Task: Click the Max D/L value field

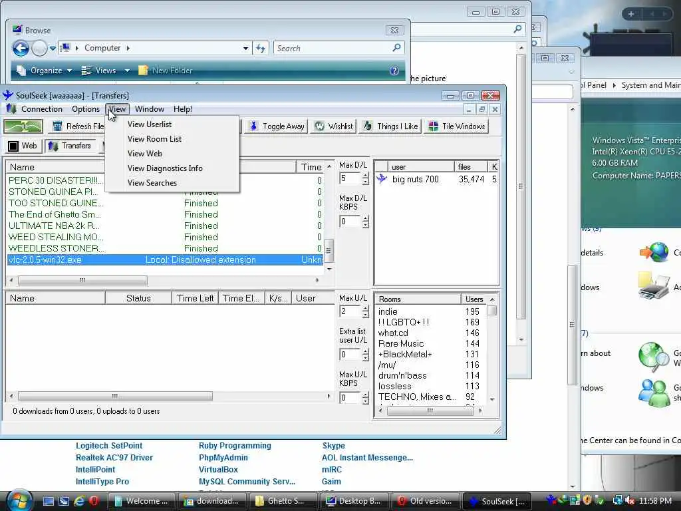Action: coord(350,178)
